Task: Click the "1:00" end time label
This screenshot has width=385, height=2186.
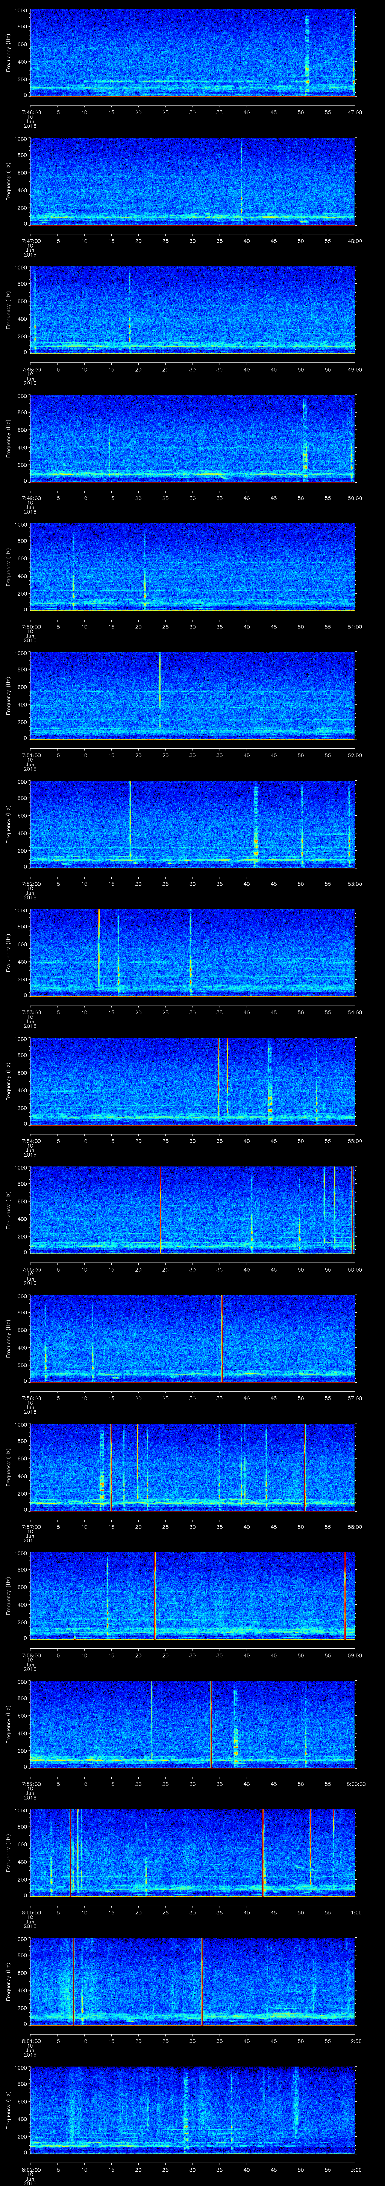Action: (355, 1912)
